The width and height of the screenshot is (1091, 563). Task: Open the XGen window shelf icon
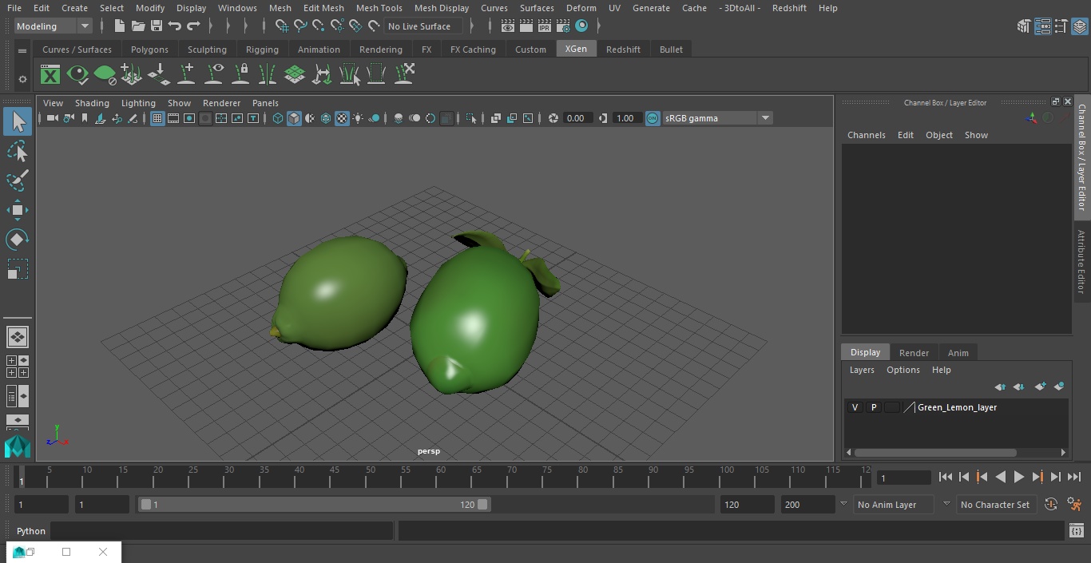tap(50, 75)
